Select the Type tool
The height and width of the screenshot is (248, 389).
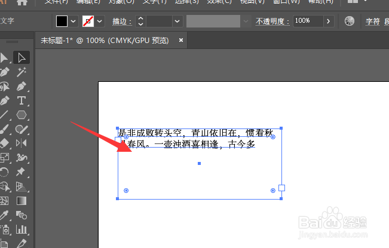point(22,101)
